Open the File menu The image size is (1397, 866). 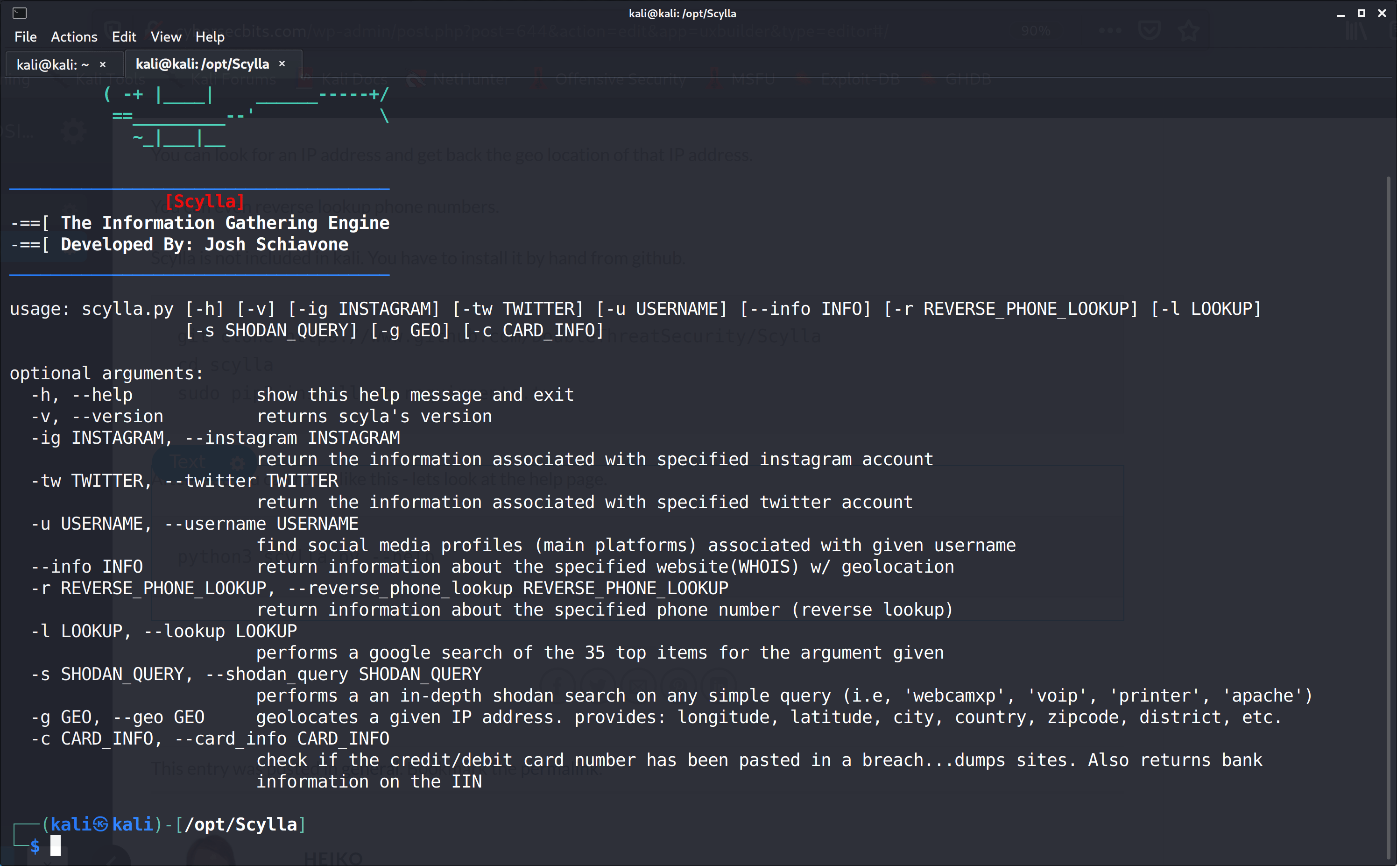click(x=25, y=36)
